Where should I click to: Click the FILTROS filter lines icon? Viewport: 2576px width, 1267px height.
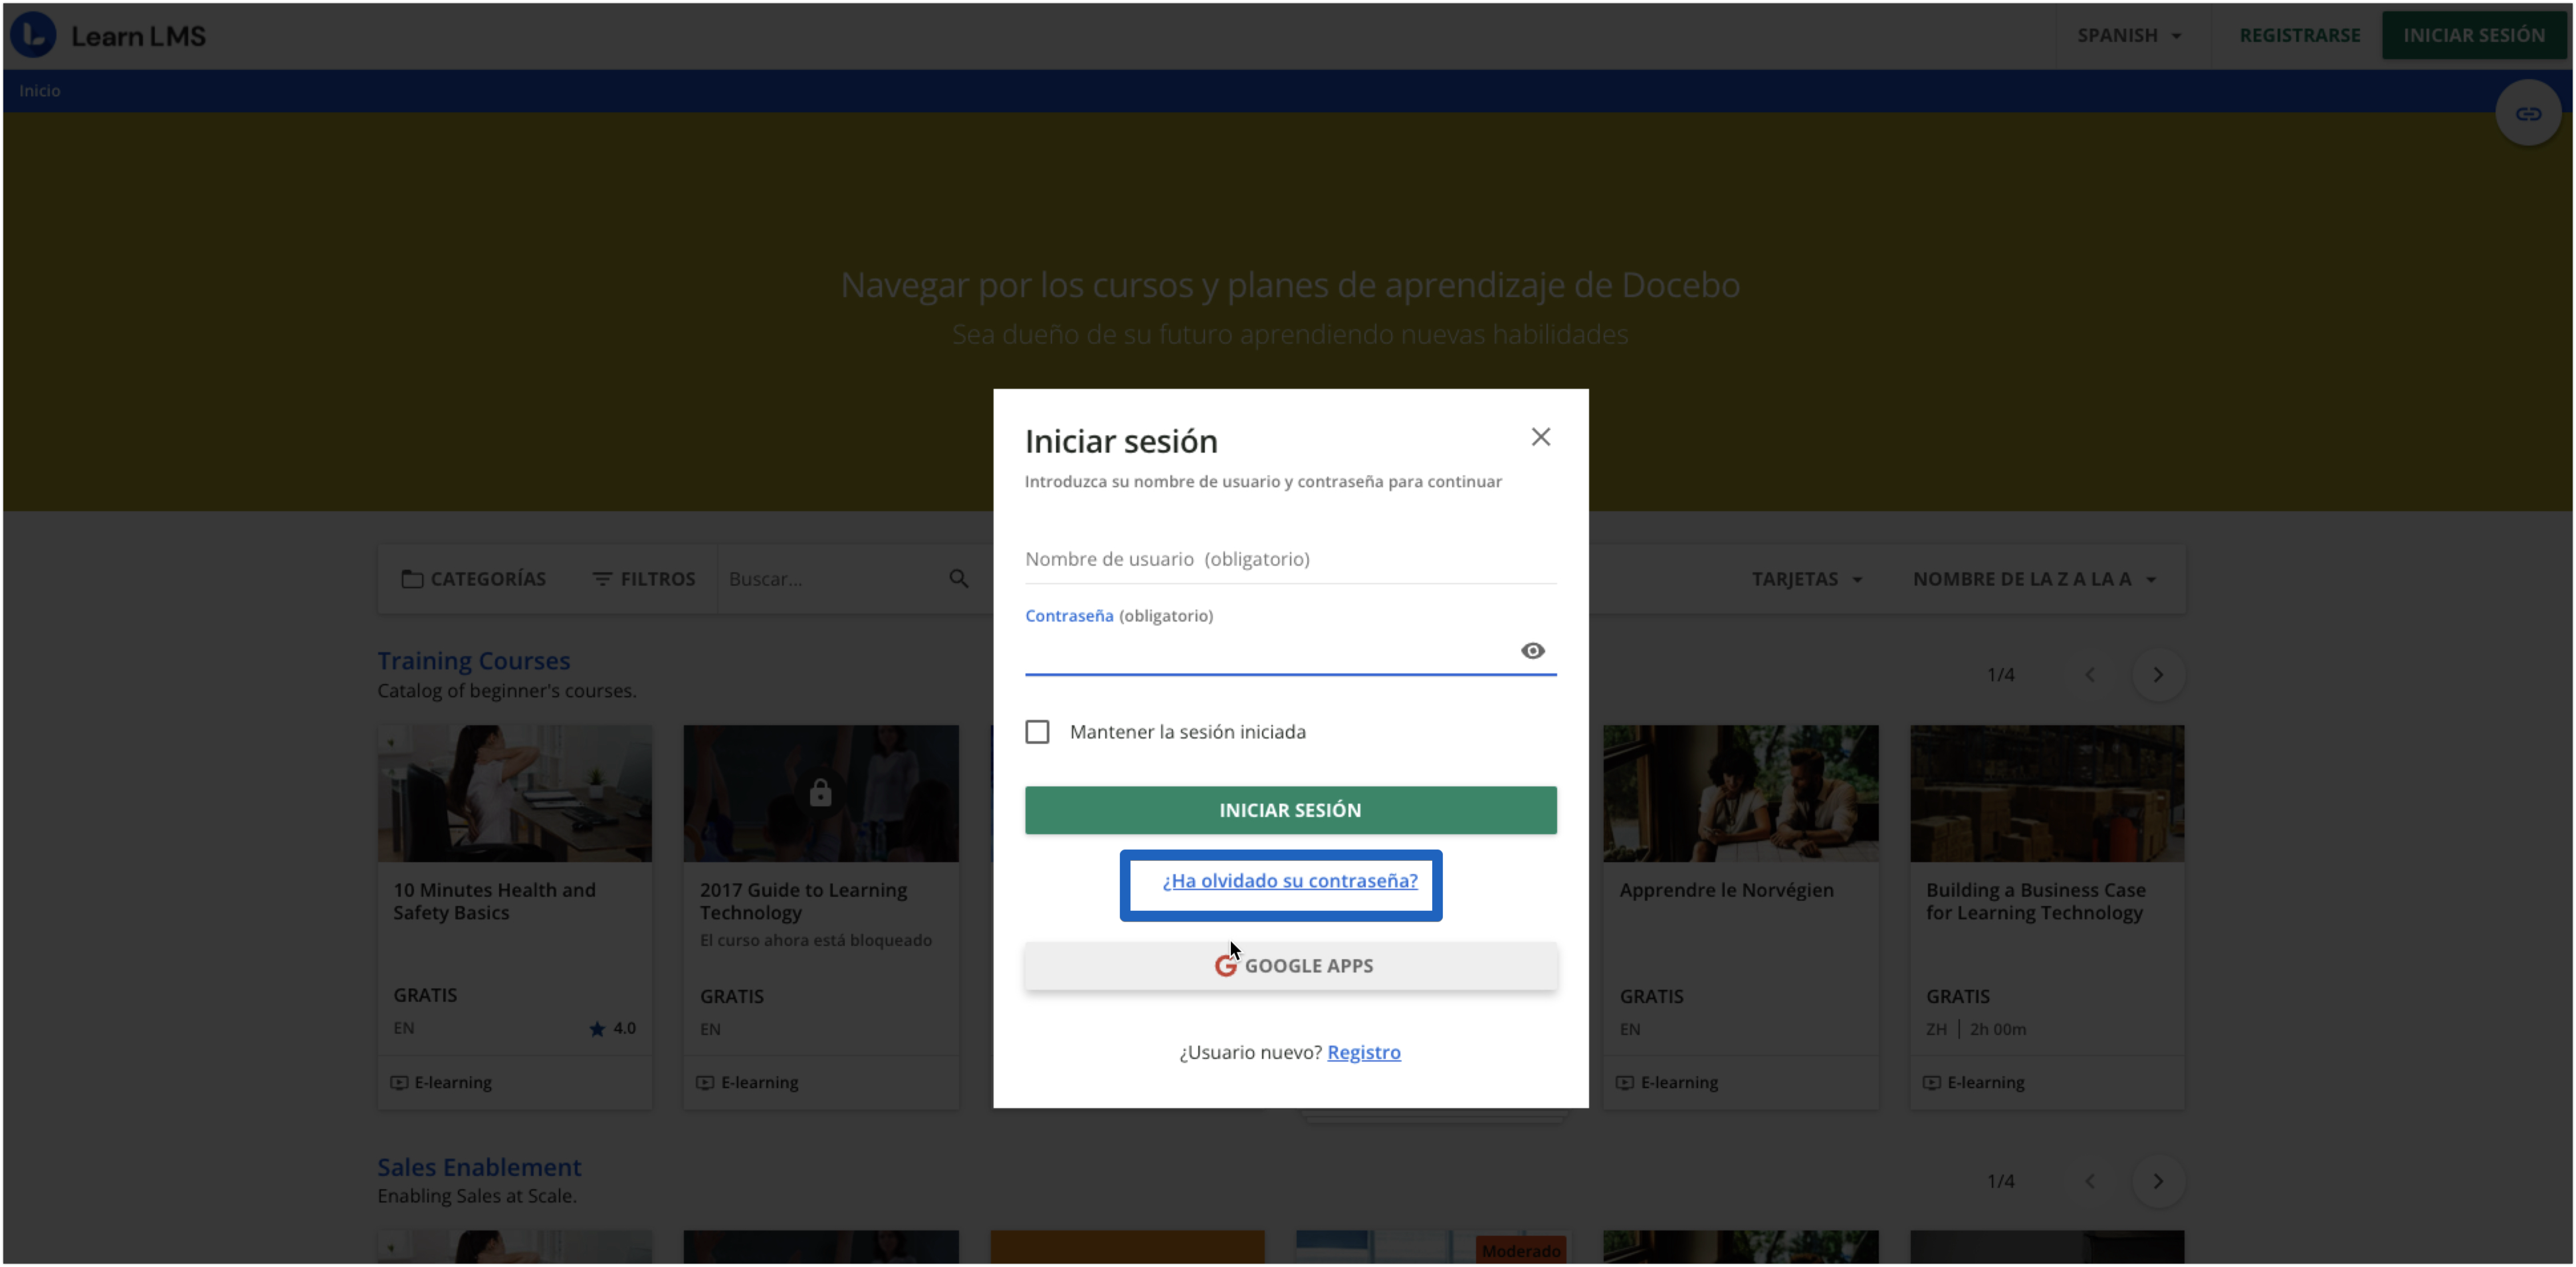click(602, 579)
